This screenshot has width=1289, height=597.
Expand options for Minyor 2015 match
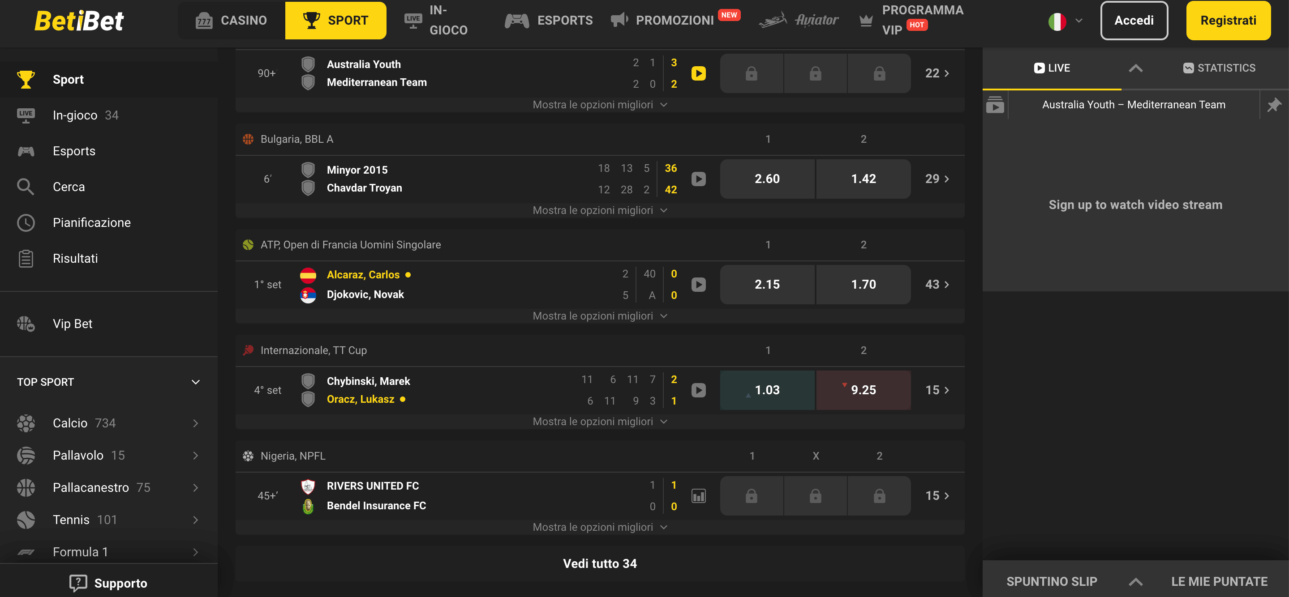[x=600, y=209]
